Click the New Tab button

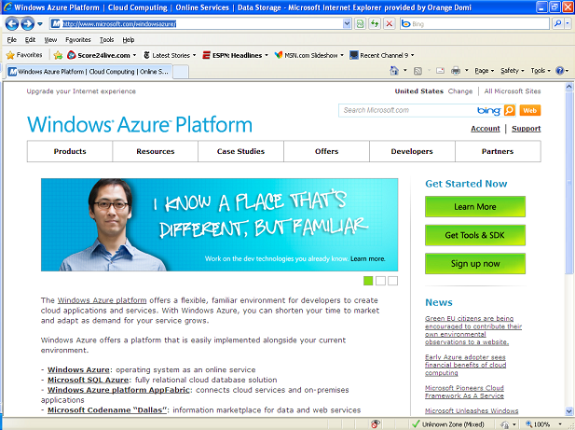181,72
